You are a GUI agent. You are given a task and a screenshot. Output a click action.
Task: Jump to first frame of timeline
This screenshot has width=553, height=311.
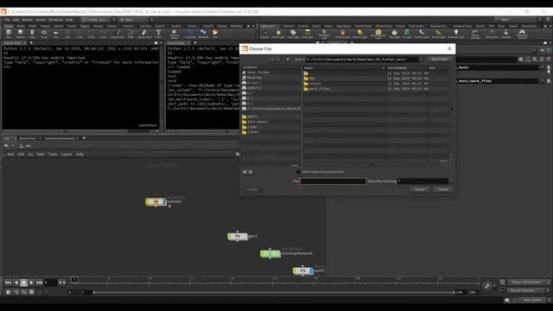(8, 282)
